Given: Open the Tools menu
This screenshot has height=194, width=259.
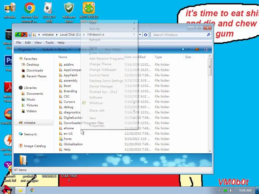Looking at the screenshot, I should click(50, 42).
